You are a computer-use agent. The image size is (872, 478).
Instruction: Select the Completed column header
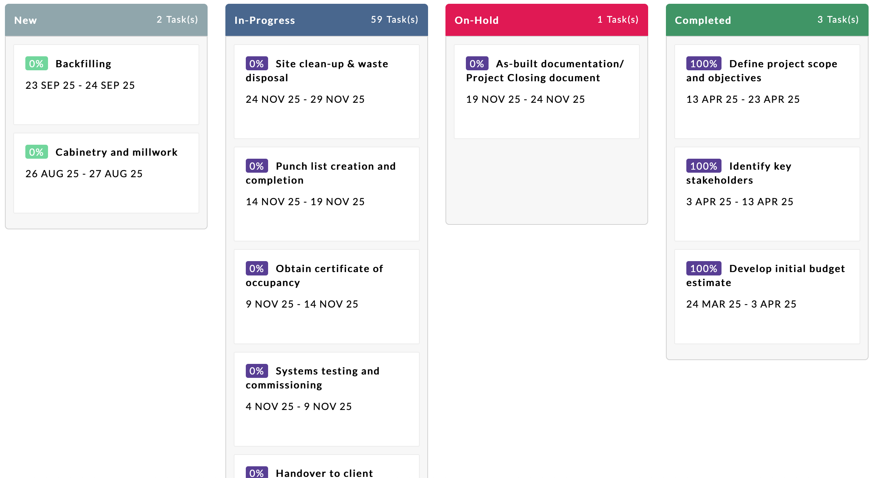(x=703, y=20)
